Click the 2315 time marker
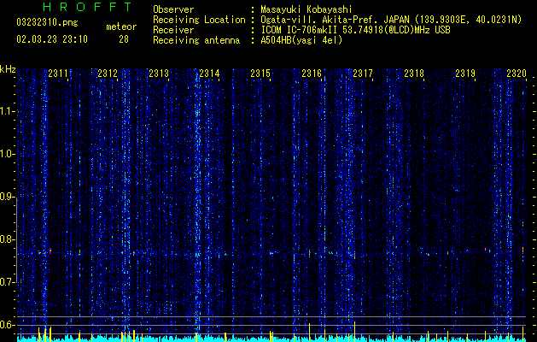The width and height of the screenshot is (537, 342). point(260,74)
